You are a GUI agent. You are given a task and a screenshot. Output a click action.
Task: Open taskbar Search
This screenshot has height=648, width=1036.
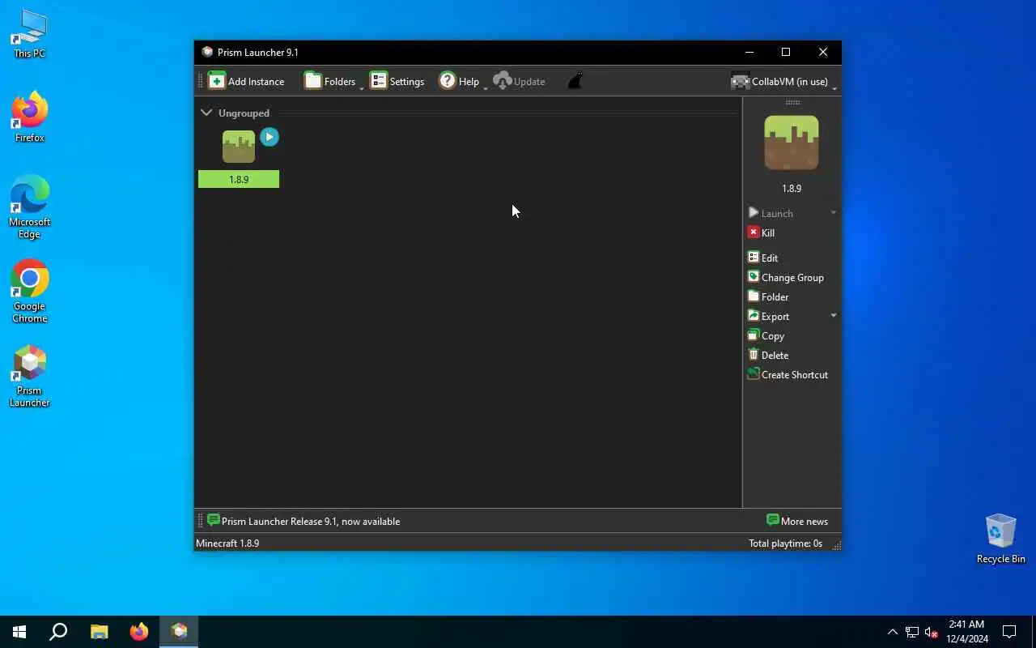tap(58, 632)
